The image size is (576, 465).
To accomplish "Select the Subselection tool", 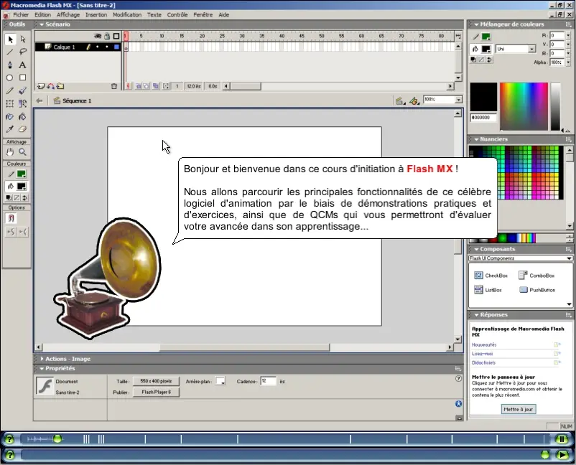I will pyautogui.click(x=23, y=39).
